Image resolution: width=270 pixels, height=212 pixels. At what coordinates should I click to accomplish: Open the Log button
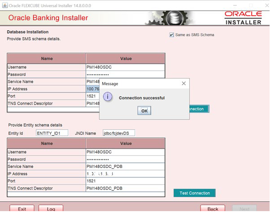tap(51, 208)
